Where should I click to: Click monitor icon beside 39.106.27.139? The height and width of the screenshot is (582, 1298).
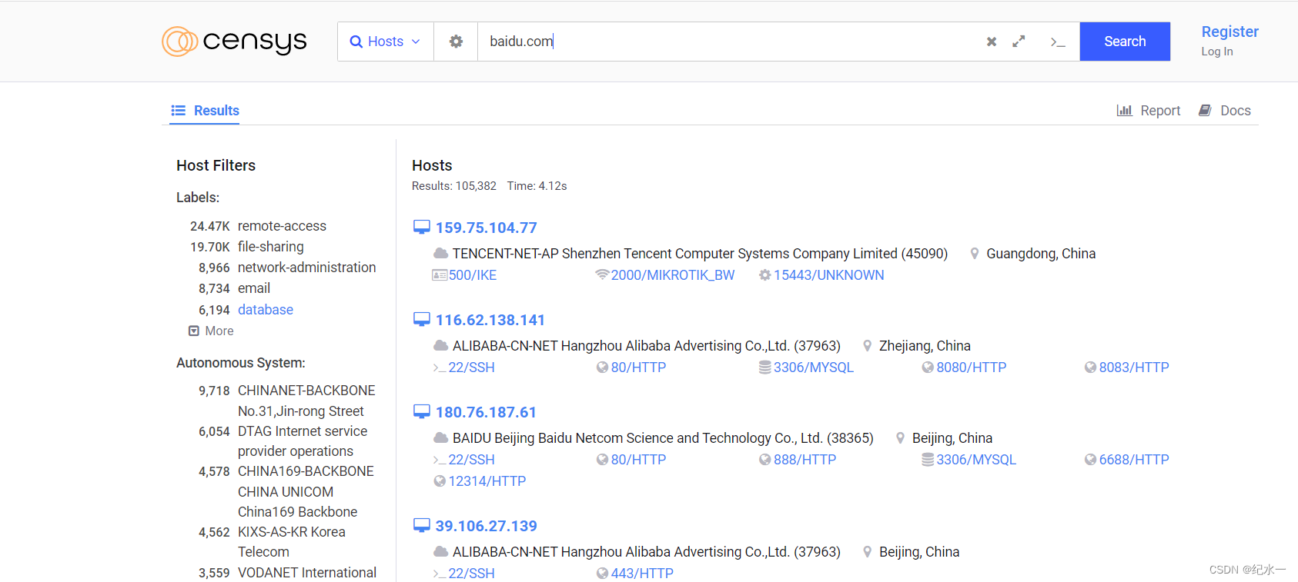point(421,525)
